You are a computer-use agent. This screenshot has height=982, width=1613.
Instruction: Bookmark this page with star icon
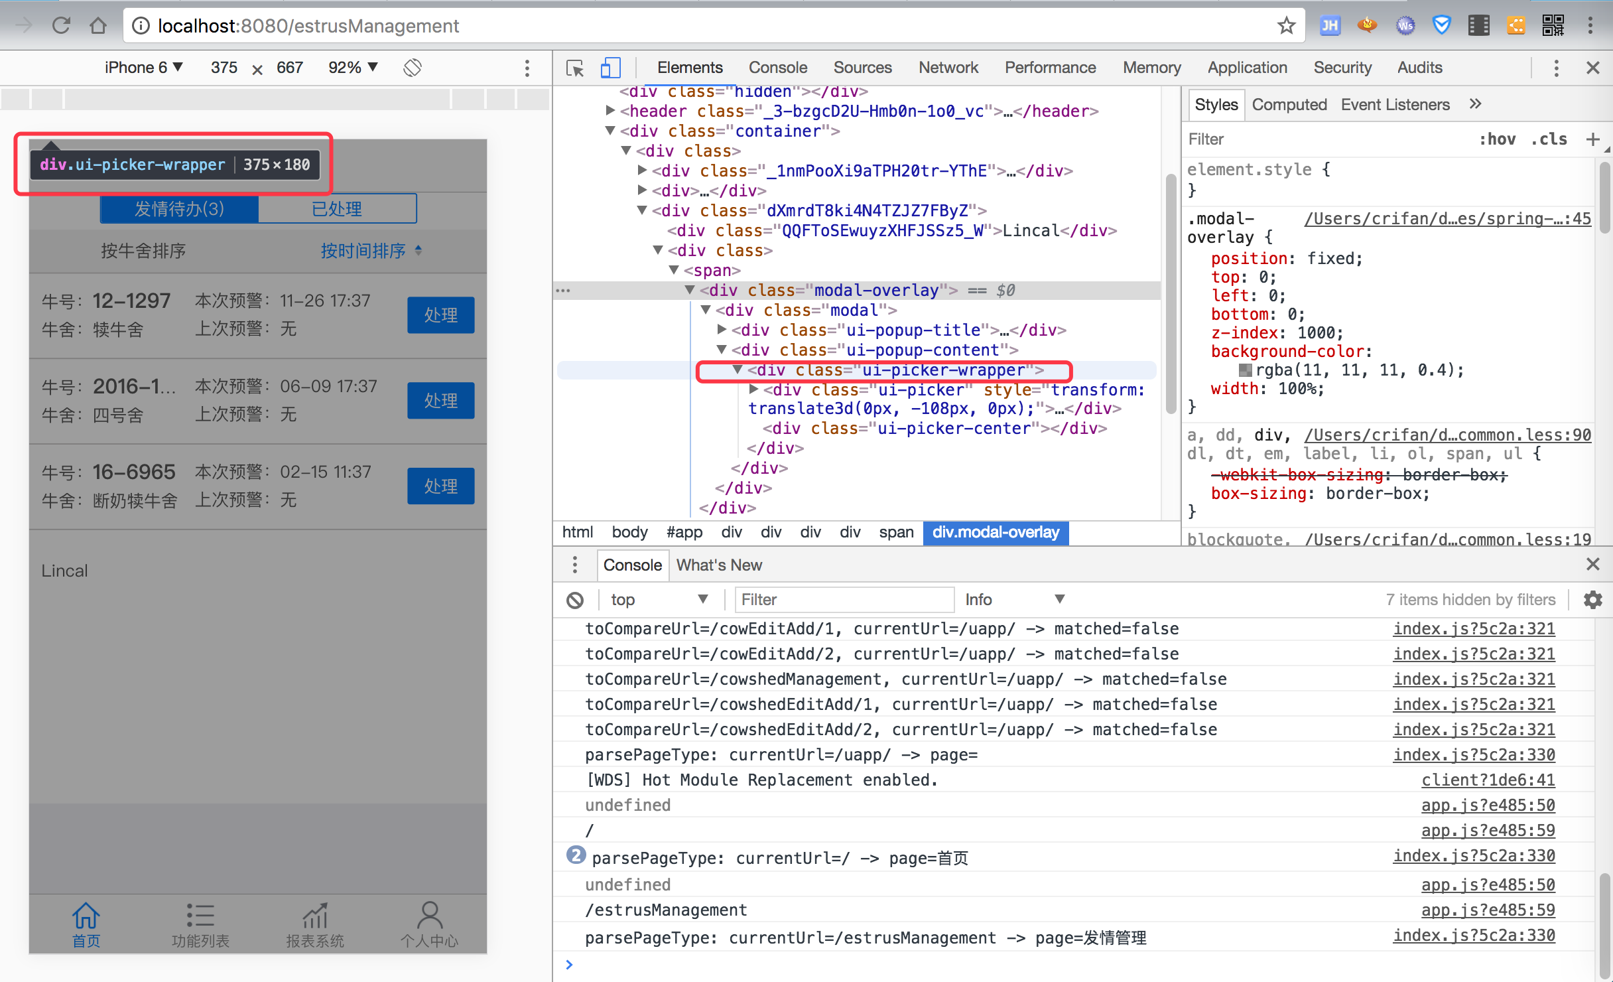(1286, 26)
